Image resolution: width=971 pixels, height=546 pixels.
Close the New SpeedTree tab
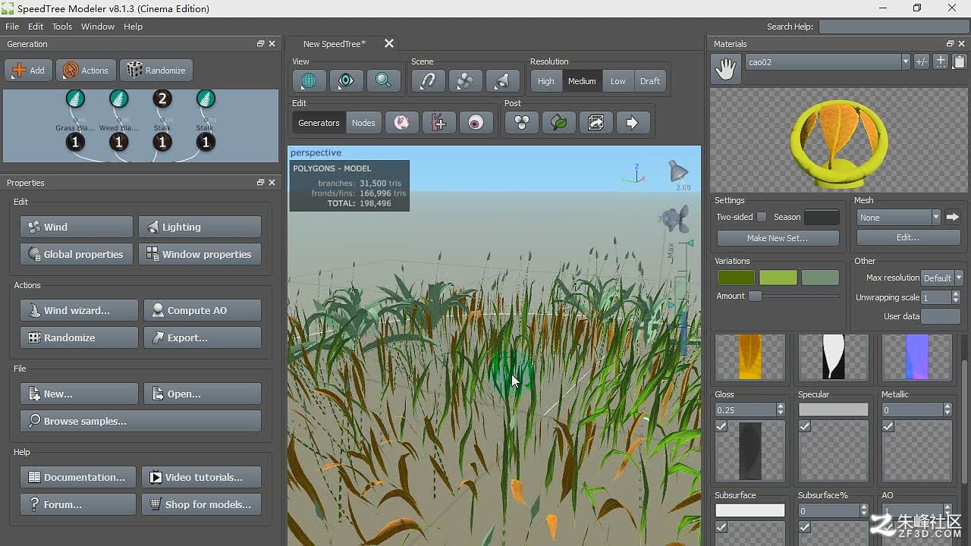coord(389,44)
